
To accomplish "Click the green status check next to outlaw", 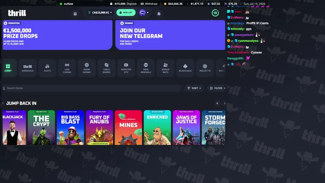I will click(x=61, y=4).
